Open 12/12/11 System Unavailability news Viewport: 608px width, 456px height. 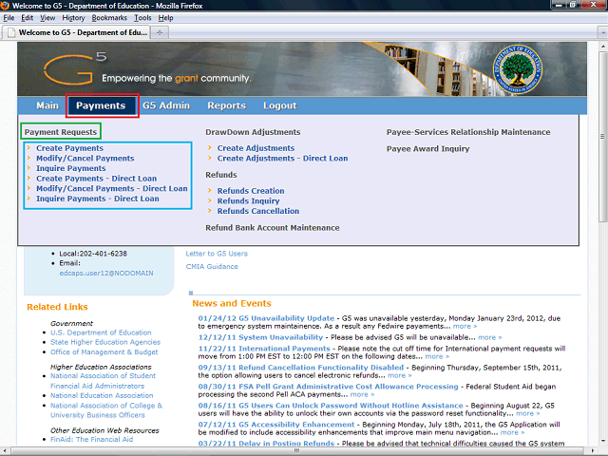pos(260,337)
